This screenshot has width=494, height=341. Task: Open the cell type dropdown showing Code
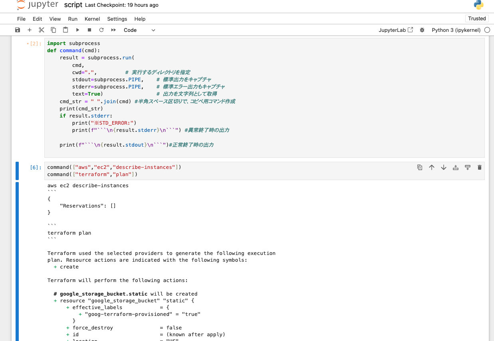coord(139,30)
